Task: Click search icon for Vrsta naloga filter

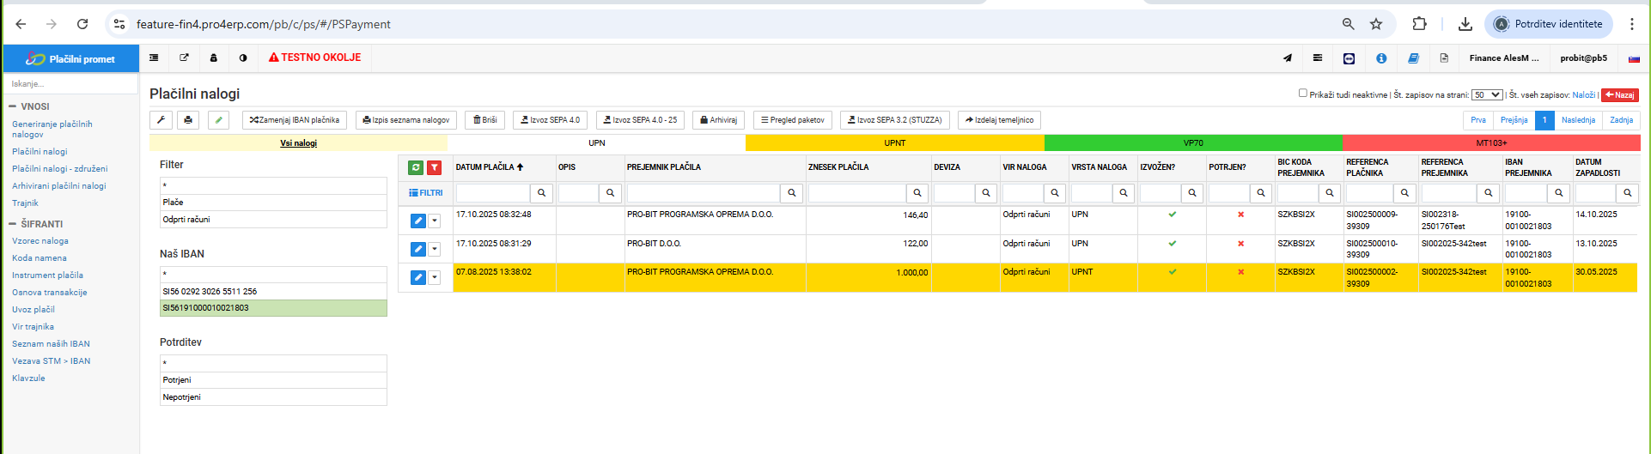Action: click(x=1124, y=193)
